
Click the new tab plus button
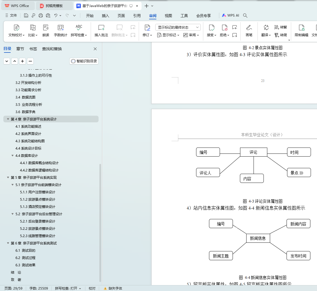click(x=147, y=6)
